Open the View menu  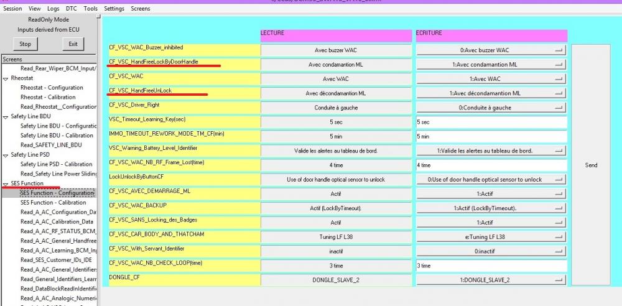[x=35, y=8]
